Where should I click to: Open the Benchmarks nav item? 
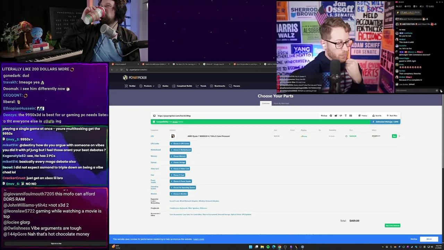tap(218, 86)
